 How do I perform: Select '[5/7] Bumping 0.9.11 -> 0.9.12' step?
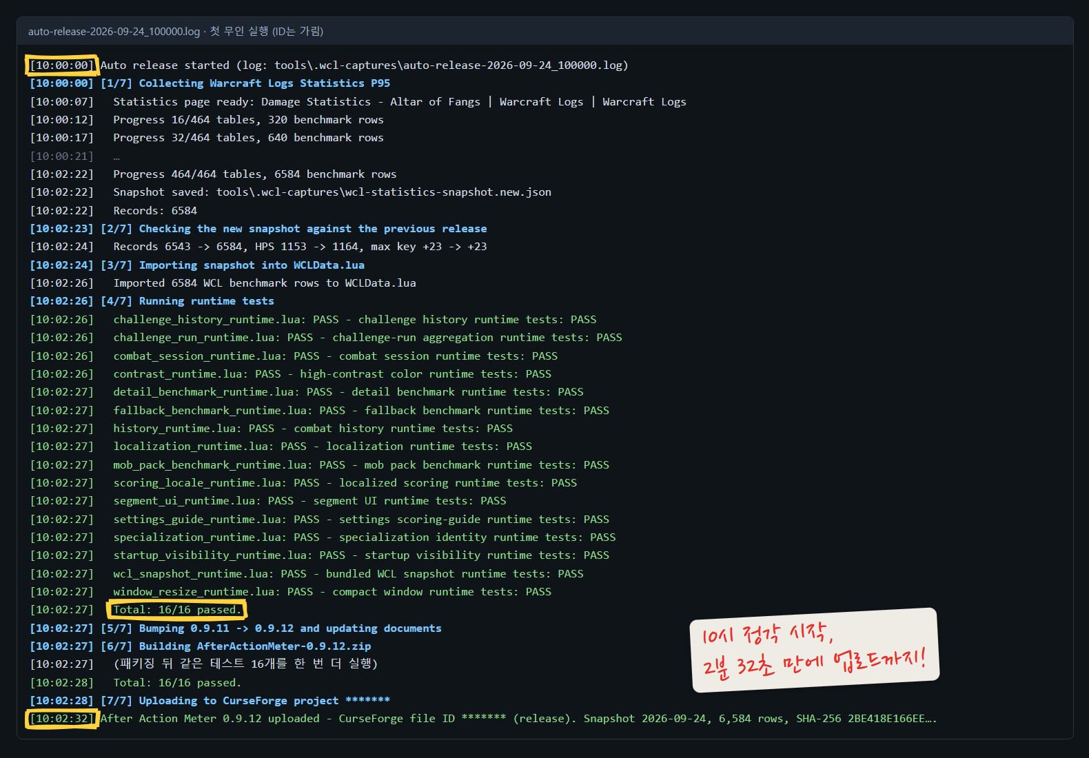[x=235, y=628]
